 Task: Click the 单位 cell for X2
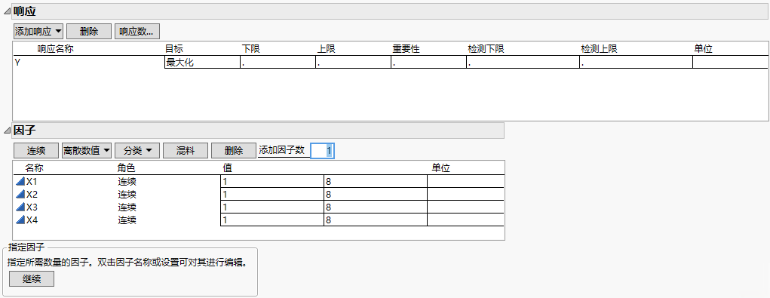pyautogui.click(x=465, y=194)
